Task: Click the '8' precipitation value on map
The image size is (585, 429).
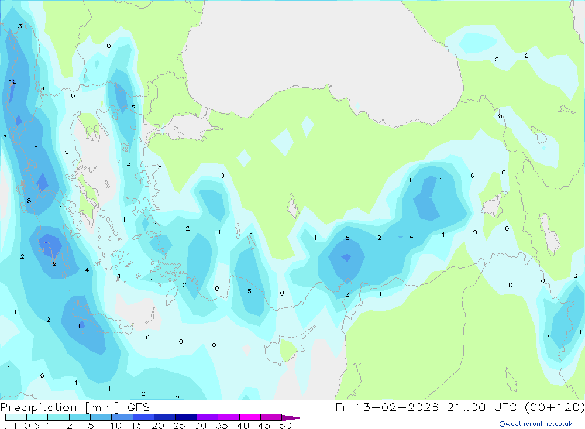Action: (29, 201)
